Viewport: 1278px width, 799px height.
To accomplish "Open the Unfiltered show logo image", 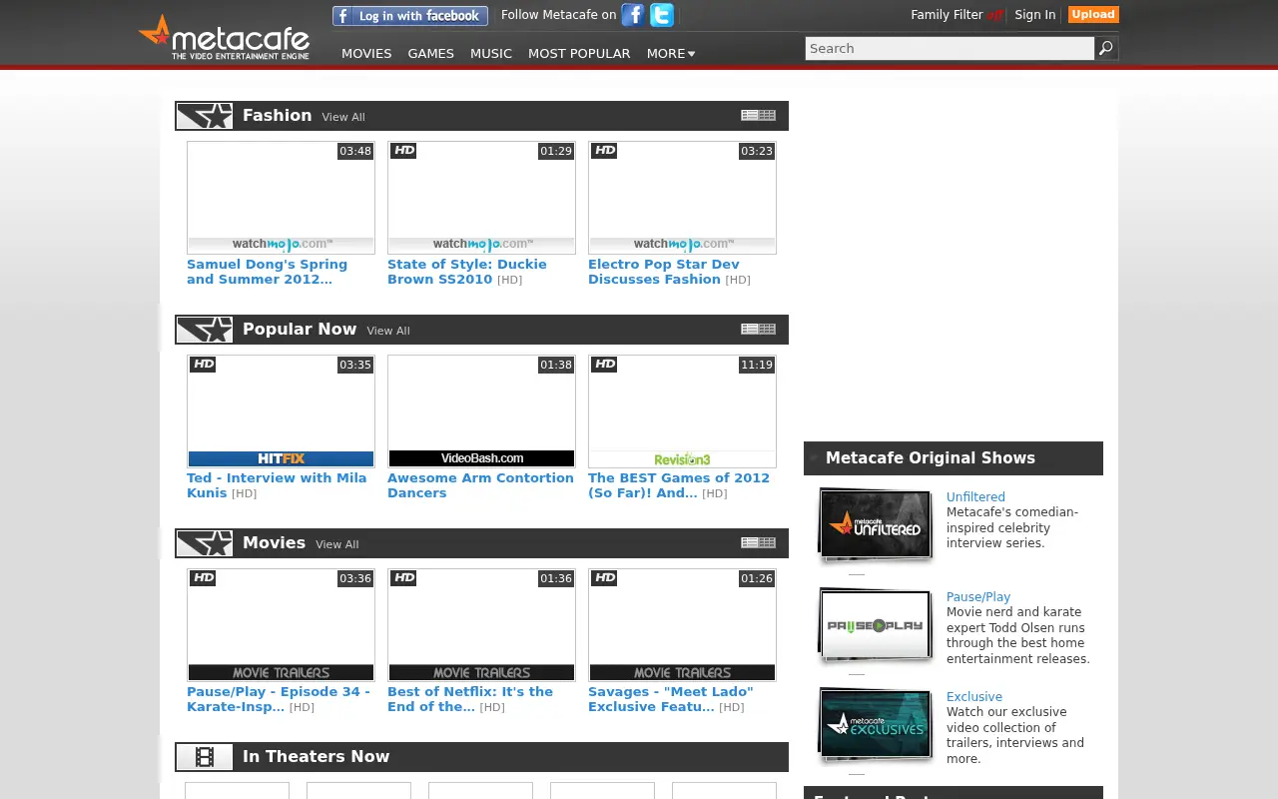I will click(876, 524).
